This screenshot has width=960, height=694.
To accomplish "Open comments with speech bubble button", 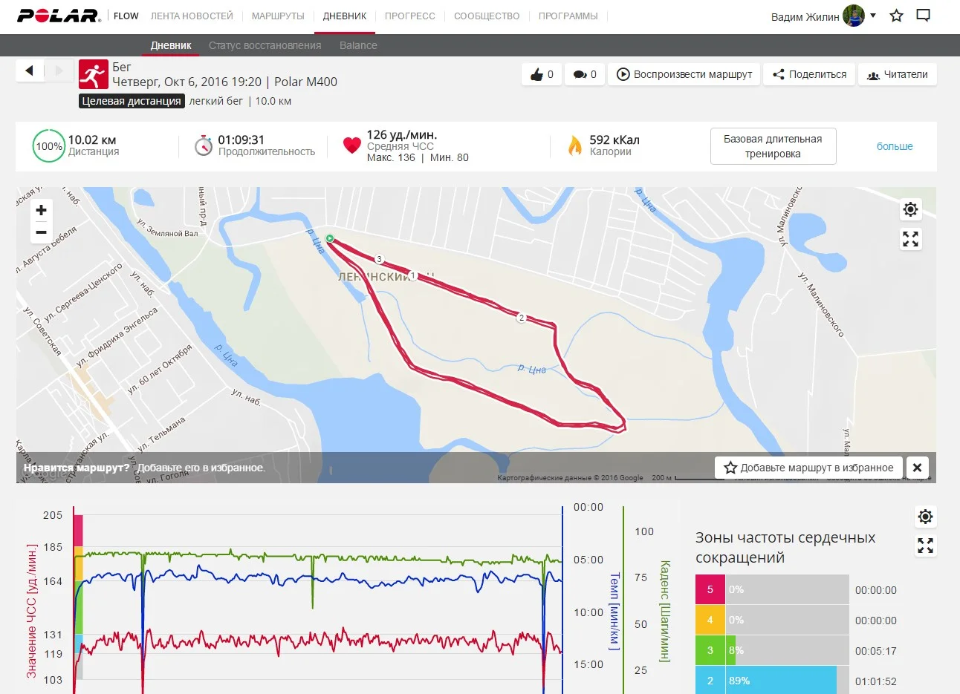I will pos(585,74).
